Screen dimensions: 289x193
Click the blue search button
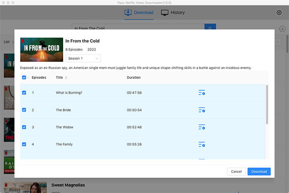(210, 28)
